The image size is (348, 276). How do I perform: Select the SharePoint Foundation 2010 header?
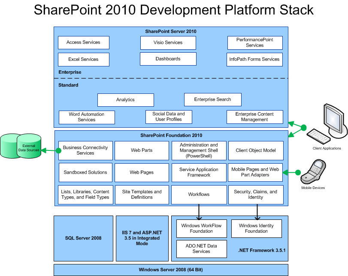(171, 135)
